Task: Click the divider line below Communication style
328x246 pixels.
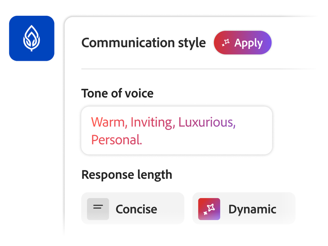Action: coord(197,69)
